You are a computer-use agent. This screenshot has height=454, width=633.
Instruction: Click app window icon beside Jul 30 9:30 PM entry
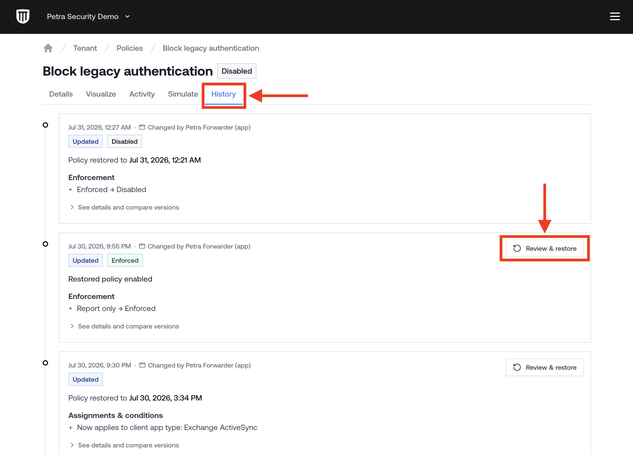tap(142, 365)
